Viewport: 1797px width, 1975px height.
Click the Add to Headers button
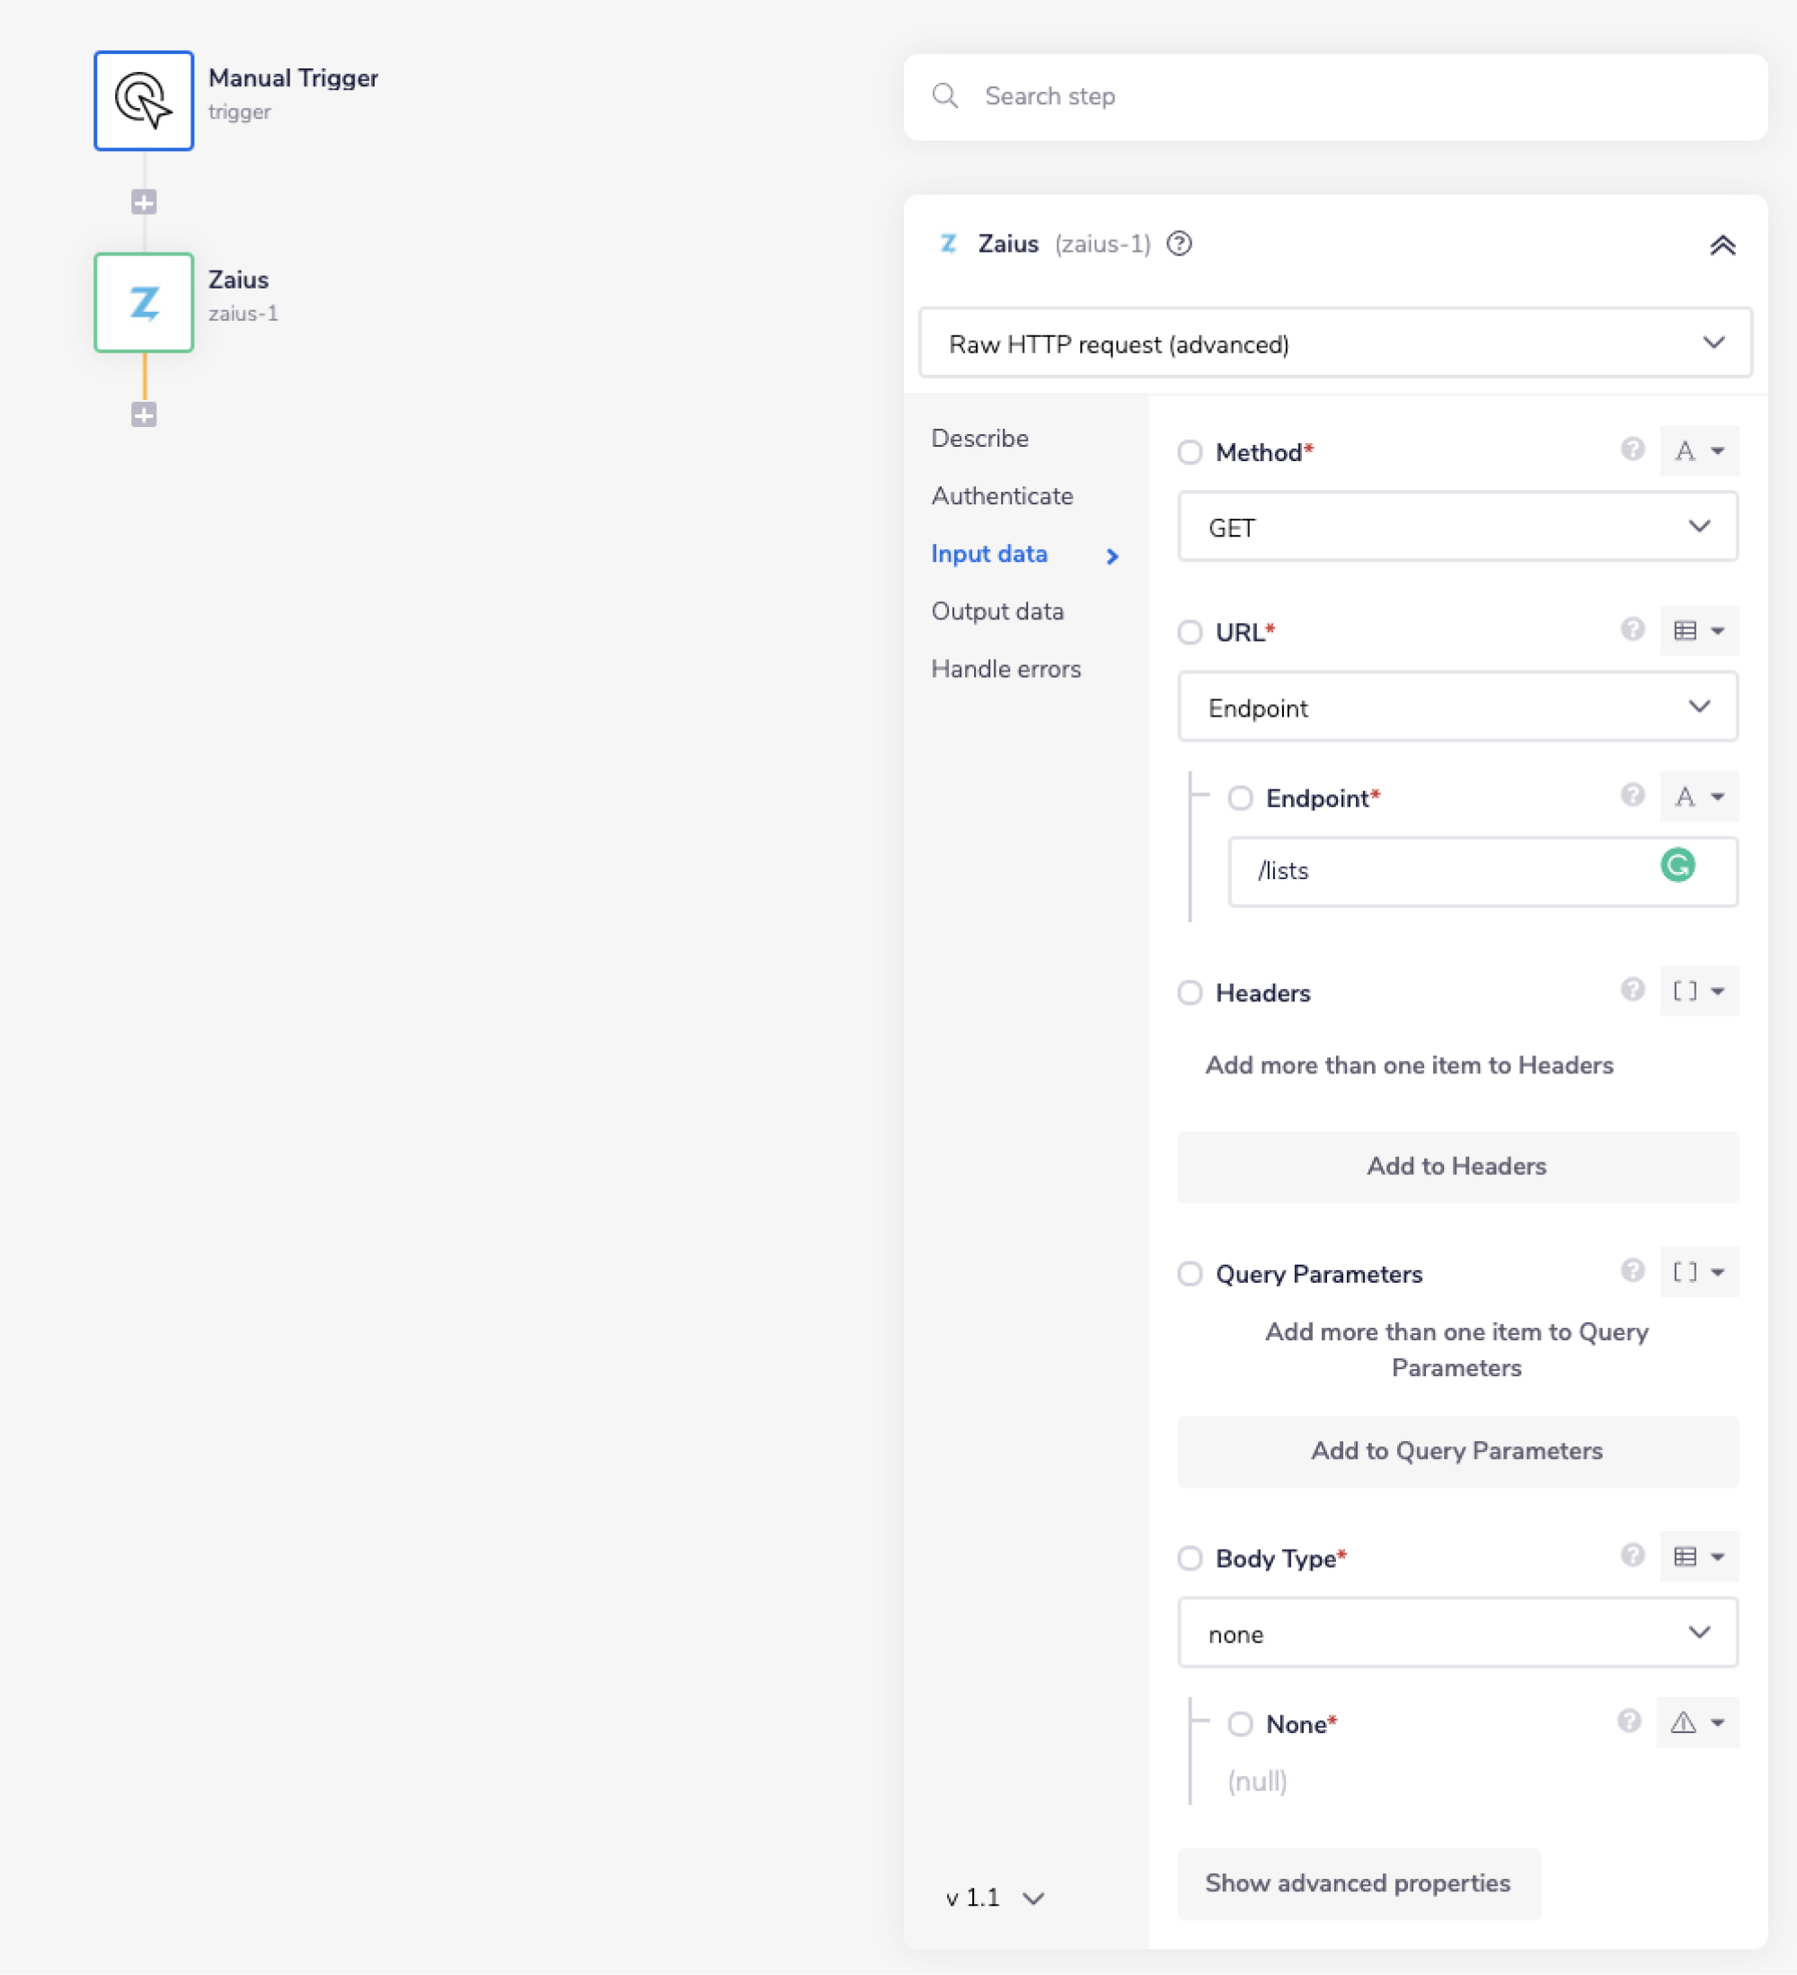point(1456,1166)
